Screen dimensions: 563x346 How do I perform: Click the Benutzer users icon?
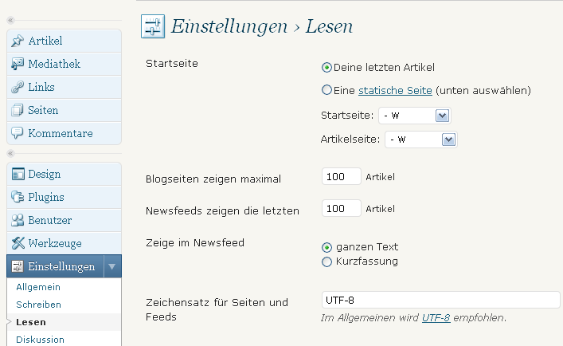[x=18, y=221]
